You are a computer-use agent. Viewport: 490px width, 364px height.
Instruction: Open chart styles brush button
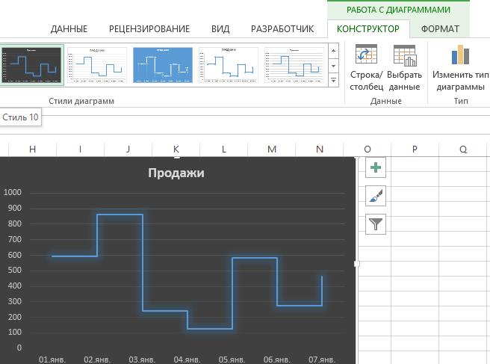(376, 196)
